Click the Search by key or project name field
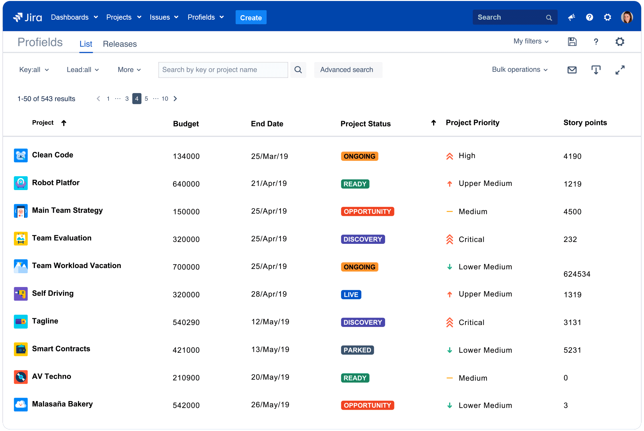Viewport: 644px width, 431px height. 223,70
